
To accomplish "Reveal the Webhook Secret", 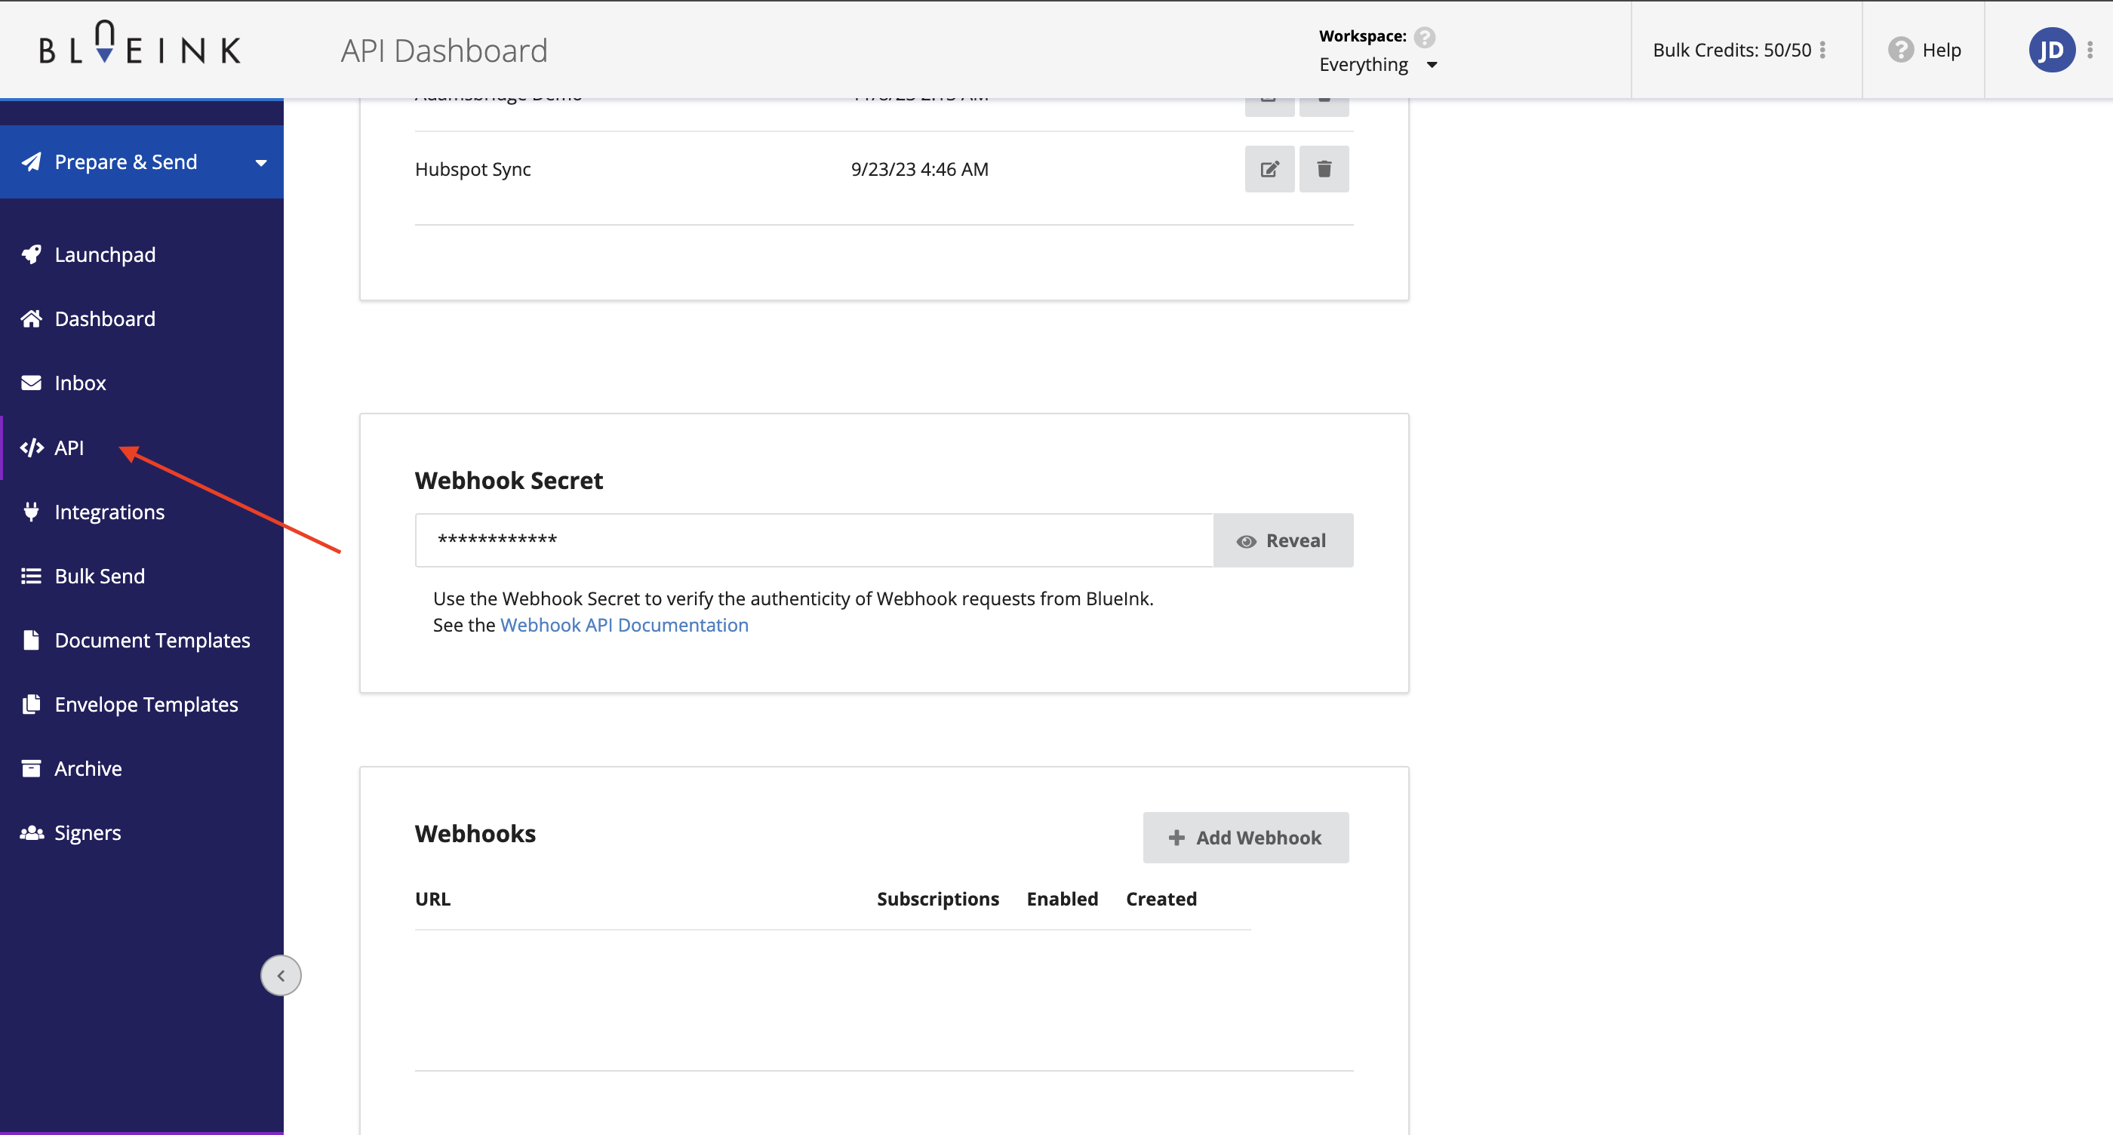I will [x=1283, y=540].
